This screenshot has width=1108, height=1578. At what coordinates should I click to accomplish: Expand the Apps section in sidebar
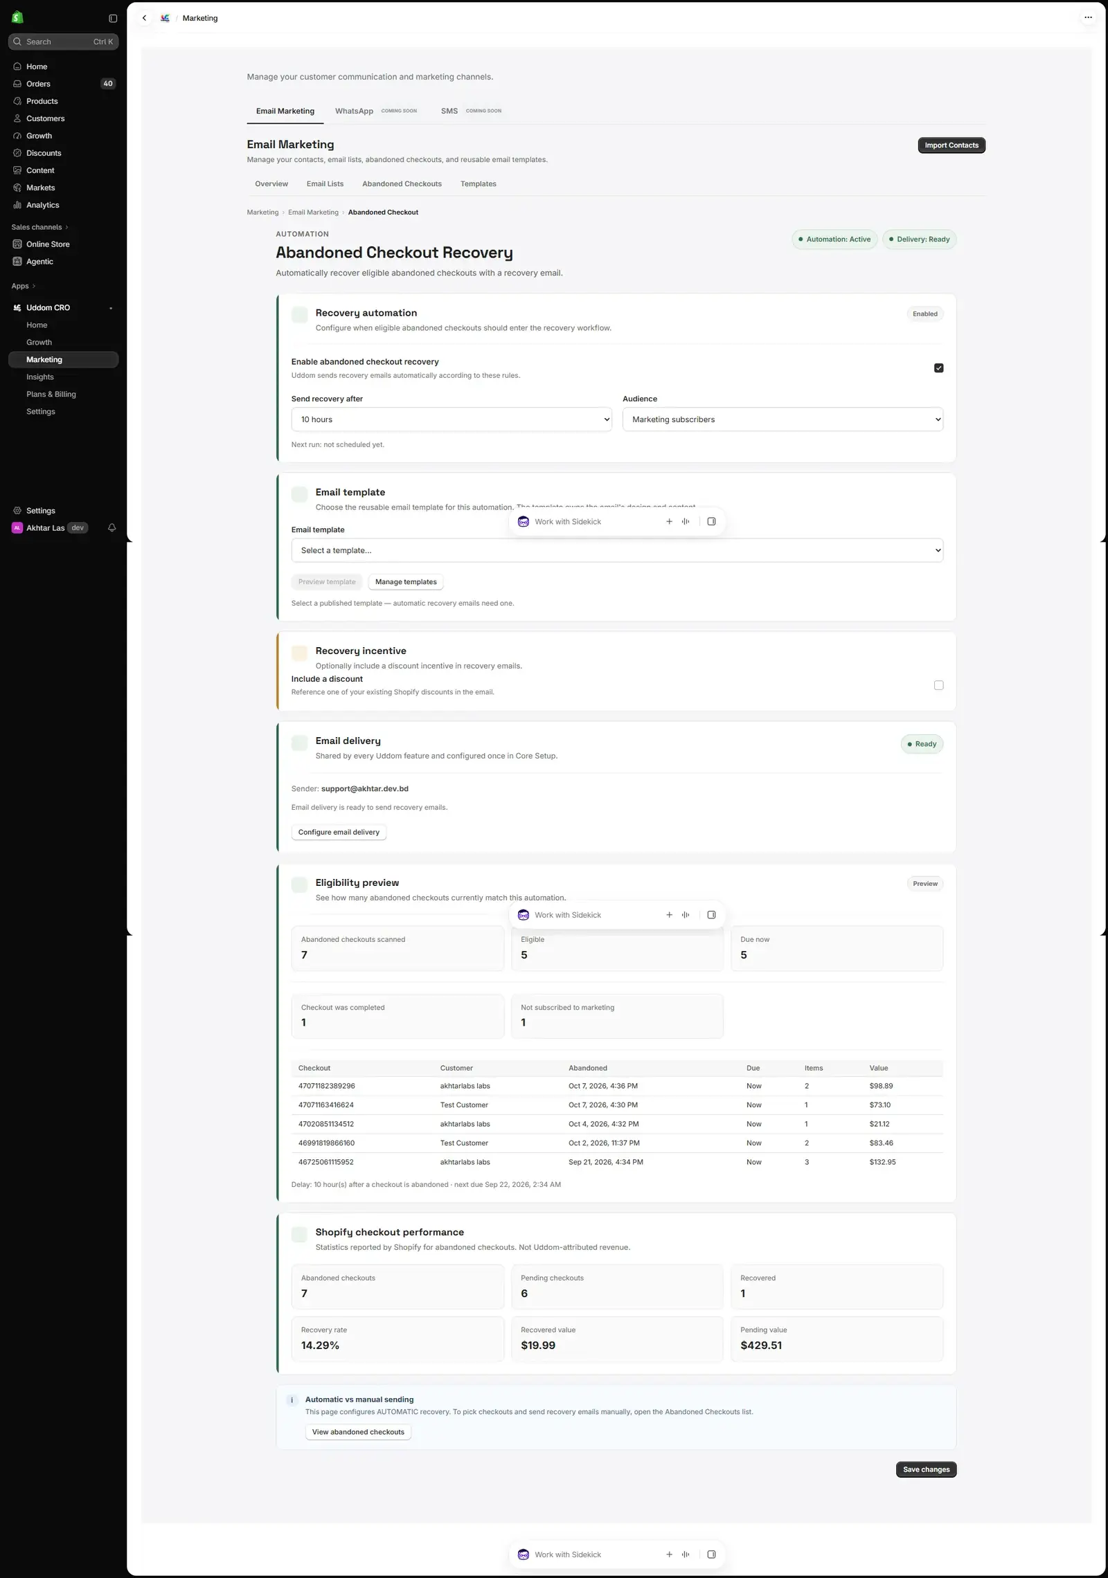point(23,286)
